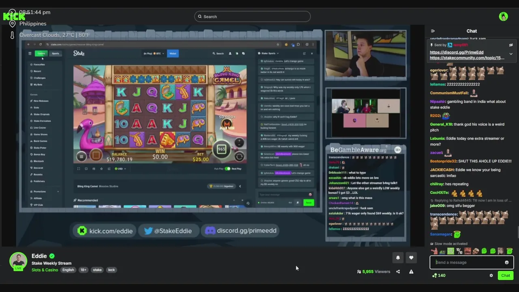Reload page in streamed browser toolbar
Image resolution: width=519 pixels, height=292 pixels.
40,44
